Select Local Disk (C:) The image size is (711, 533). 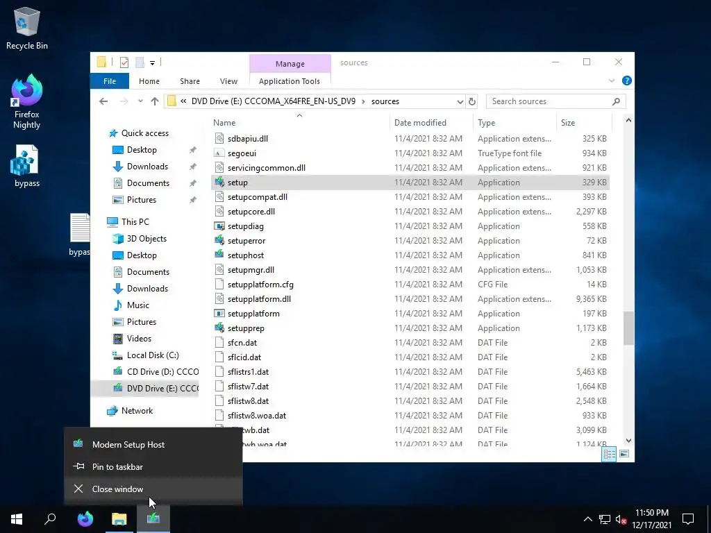(x=152, y=355)
